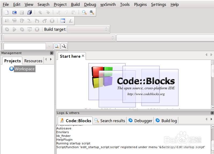Open the Debug menu
The height and width of the screenshot is (154, 214).
pos(90,5)
